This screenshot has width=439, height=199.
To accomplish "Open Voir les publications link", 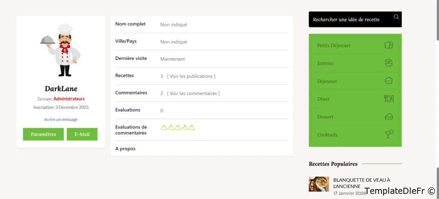I will click(x=191, y=76).
